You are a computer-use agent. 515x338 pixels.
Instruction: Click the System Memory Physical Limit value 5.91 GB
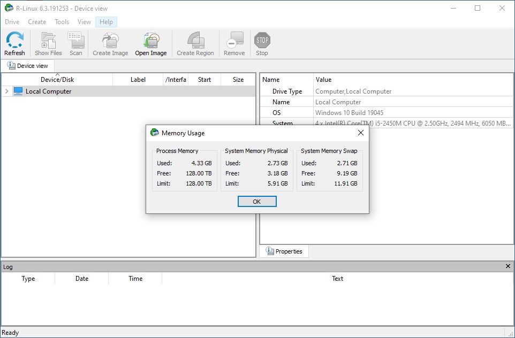click(x=277, y=183)
